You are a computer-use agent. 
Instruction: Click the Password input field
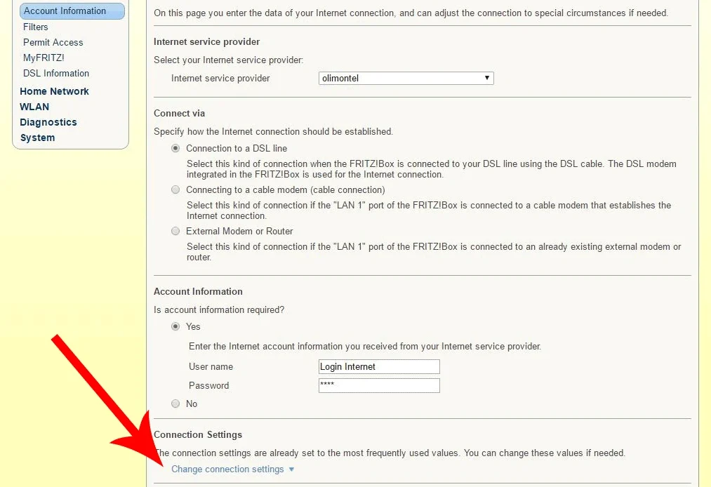pos(379,386)
